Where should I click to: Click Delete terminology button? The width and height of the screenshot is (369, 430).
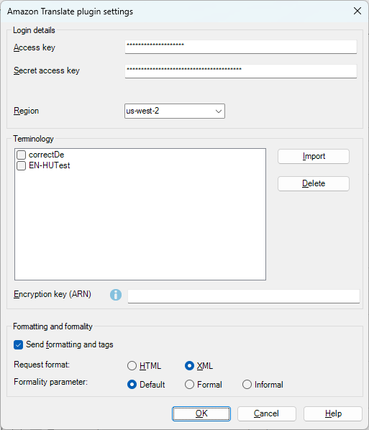point(314,183)
